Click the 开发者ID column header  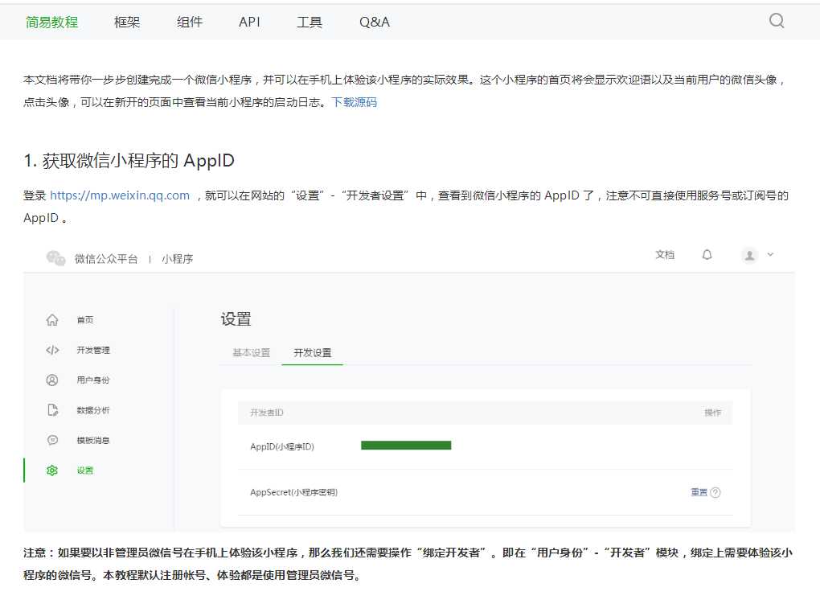pos(267,413)
